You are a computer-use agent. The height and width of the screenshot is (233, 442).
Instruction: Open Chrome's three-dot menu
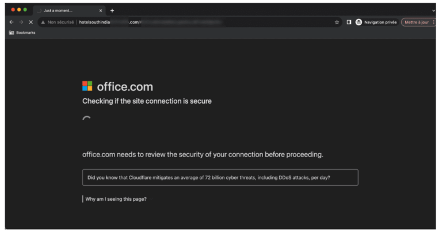[x=433, y=22]
